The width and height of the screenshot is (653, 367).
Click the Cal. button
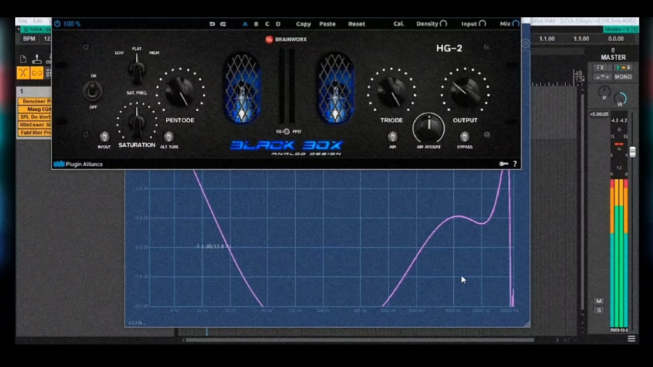399,24
